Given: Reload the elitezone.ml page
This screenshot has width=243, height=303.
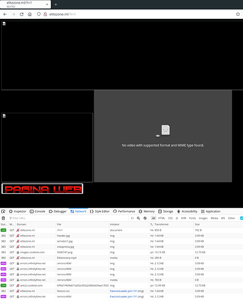Looking at the screenshot, I should click(22, 14).
